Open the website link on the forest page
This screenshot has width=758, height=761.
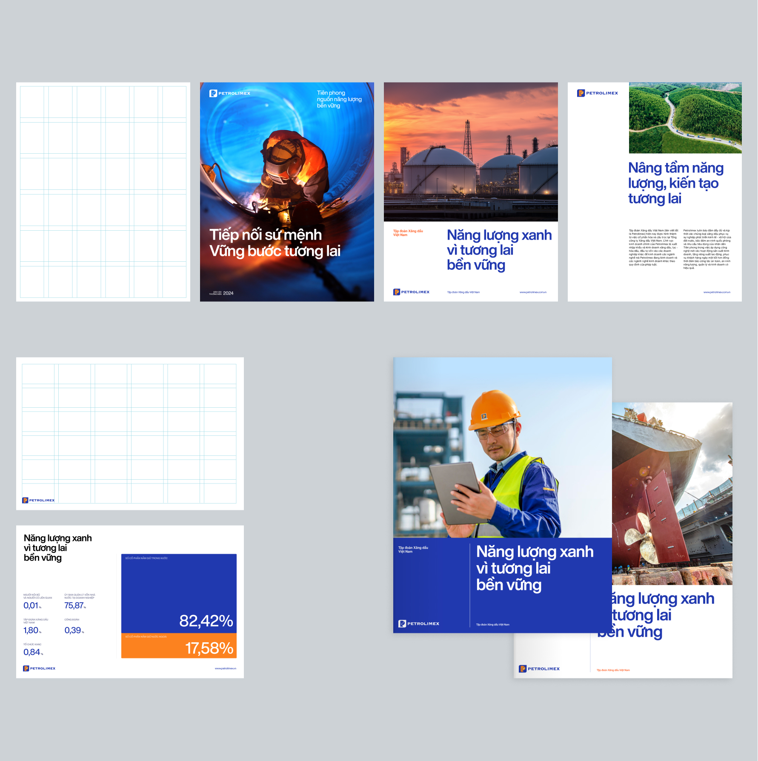pyautogui.click(x=717, y=292)
